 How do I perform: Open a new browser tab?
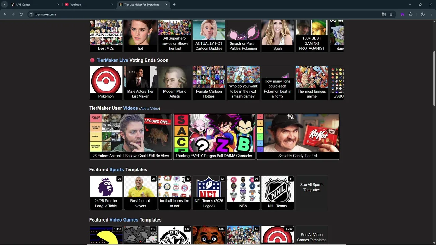(x=174, y=5)
